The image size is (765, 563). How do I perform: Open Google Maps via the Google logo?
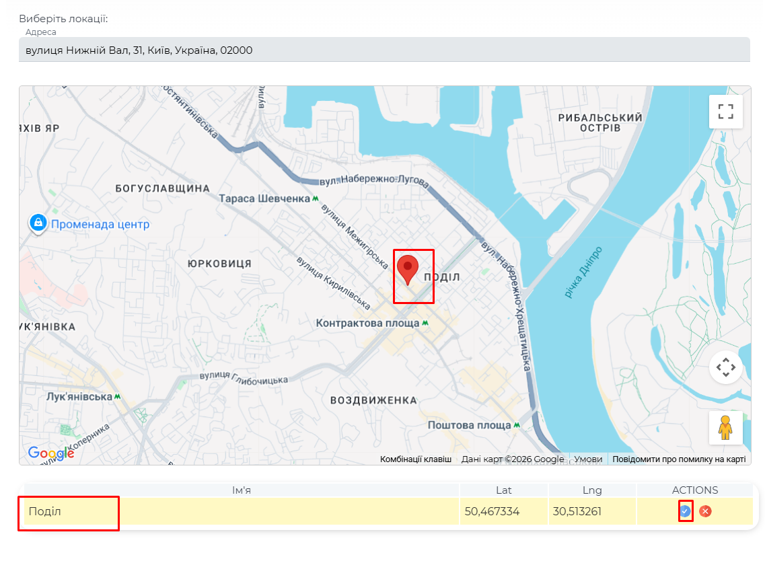[x=51, y=453]
